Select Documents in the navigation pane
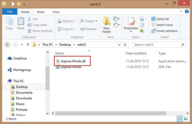 pyautogui.click(x=22, y=93)
